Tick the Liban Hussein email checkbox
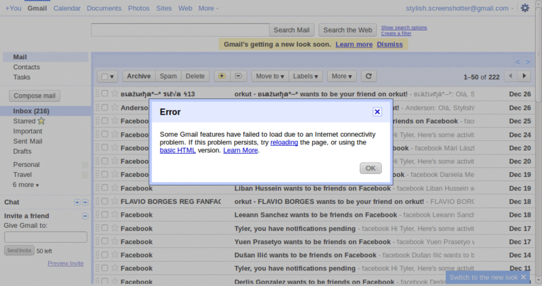The image size is (542, 286). 105,188
